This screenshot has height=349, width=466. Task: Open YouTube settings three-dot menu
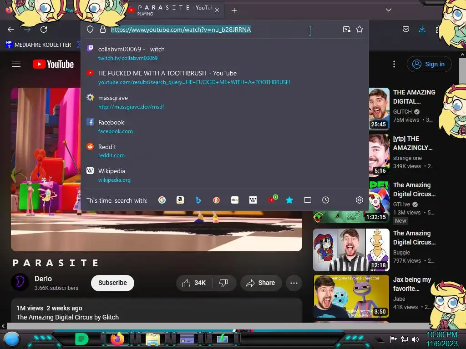coord(394,64)
